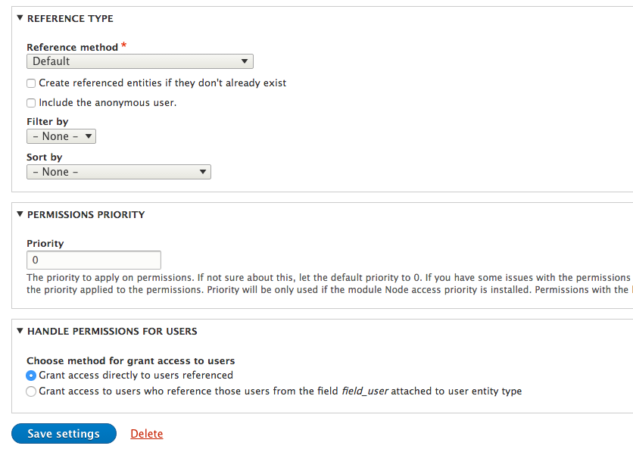Click the PERMISSIONS PRIORITY section heading

pyautogui.click(x=86, y=214)
